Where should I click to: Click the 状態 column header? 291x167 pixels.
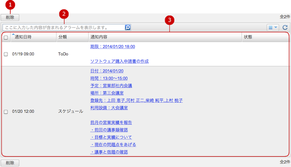265,37
